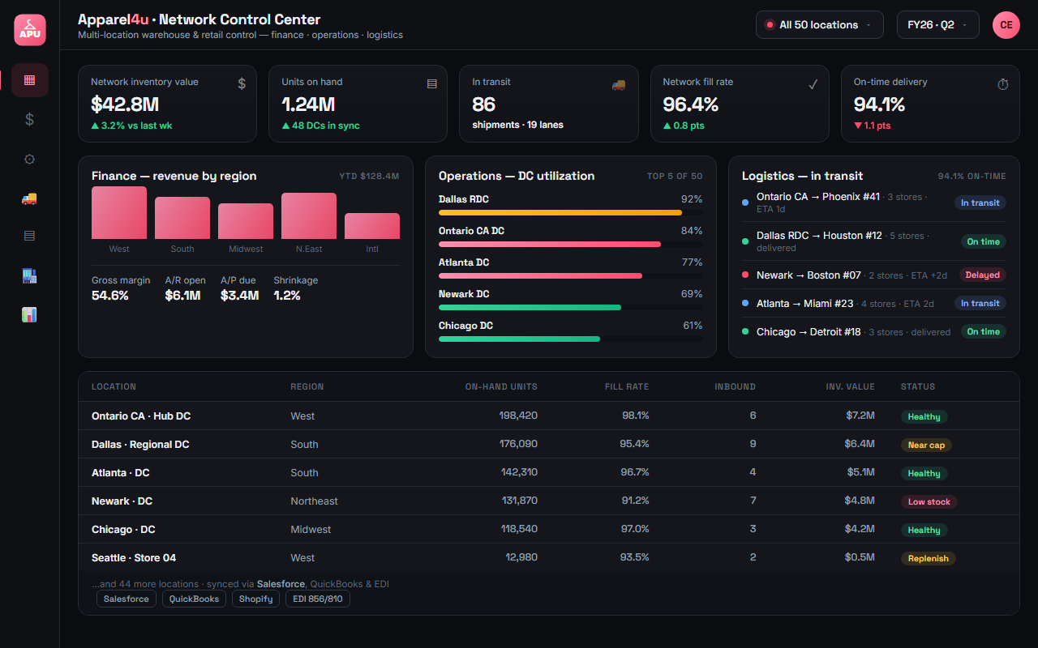Click the West revenue bar
Viewport: 1038px width, 648px height.
[119, 213]
